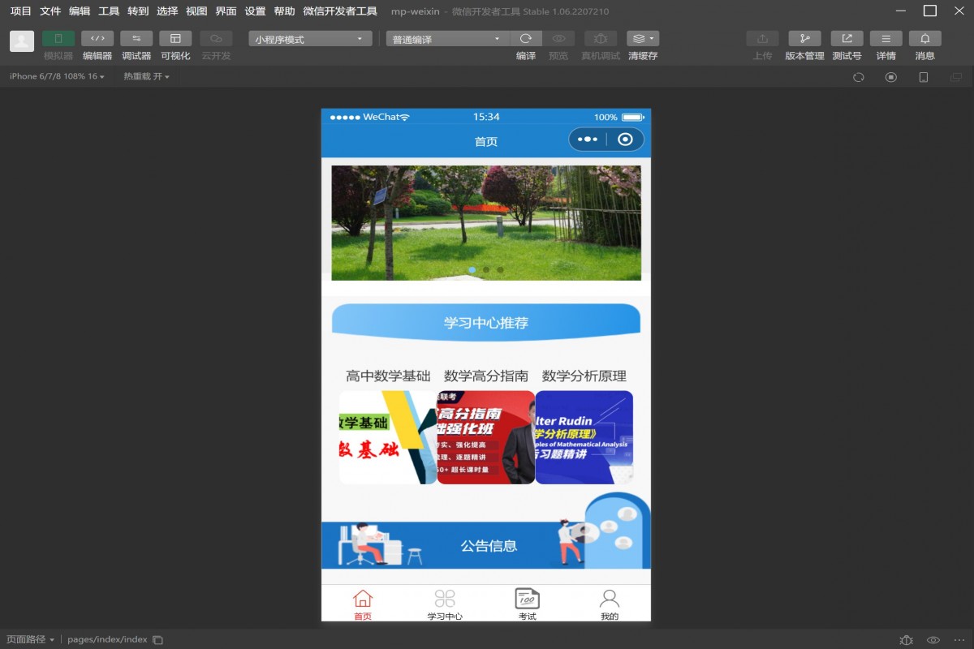Click the 可视化 (Visualization) toolbar icon

[x=175, y=38]
